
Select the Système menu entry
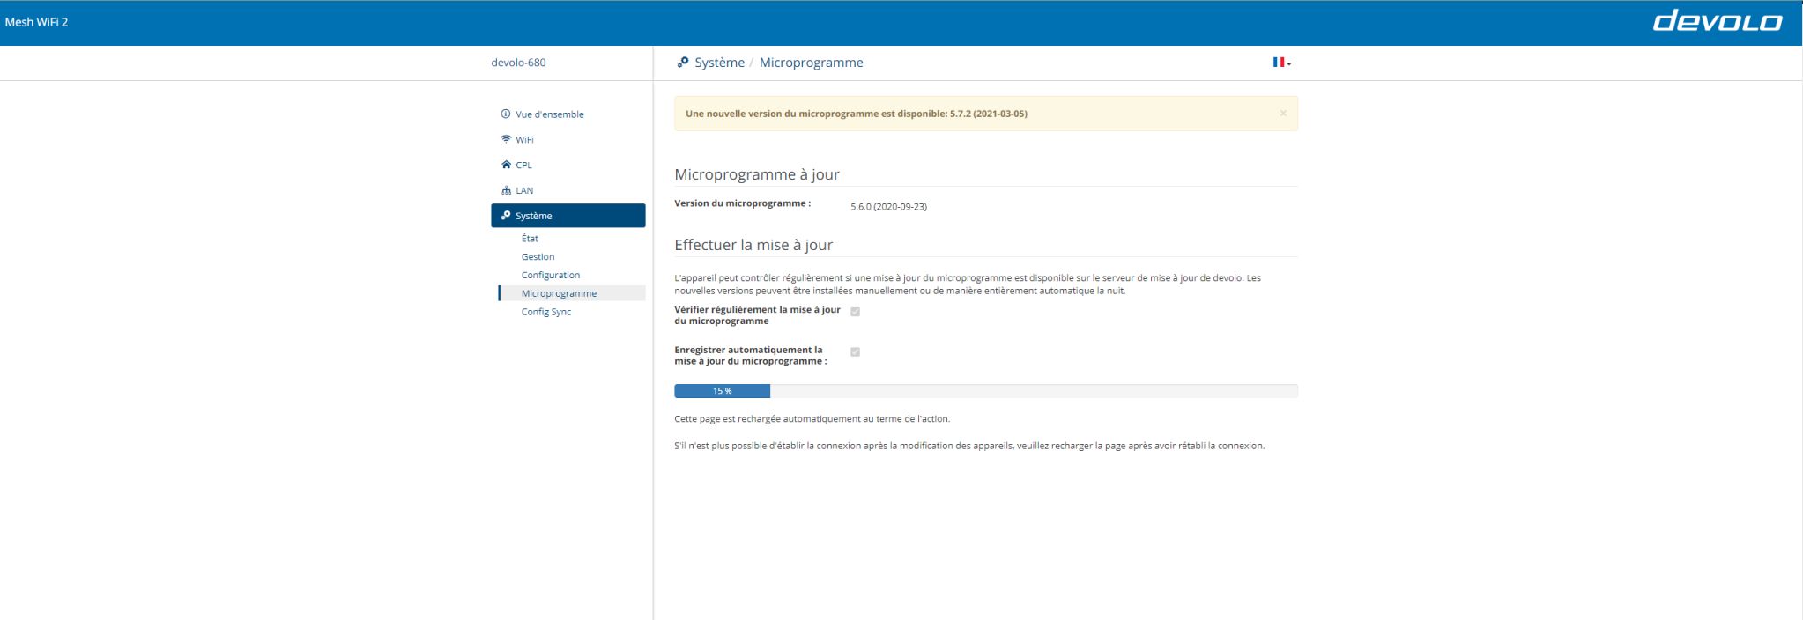(x=568, y=216)
